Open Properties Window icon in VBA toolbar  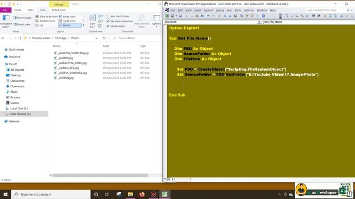[x=247, y=16]
